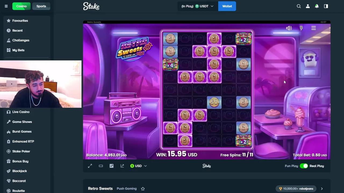
Task: Add Retro Sweets to favourites star
Action: (x=143, y=189)
